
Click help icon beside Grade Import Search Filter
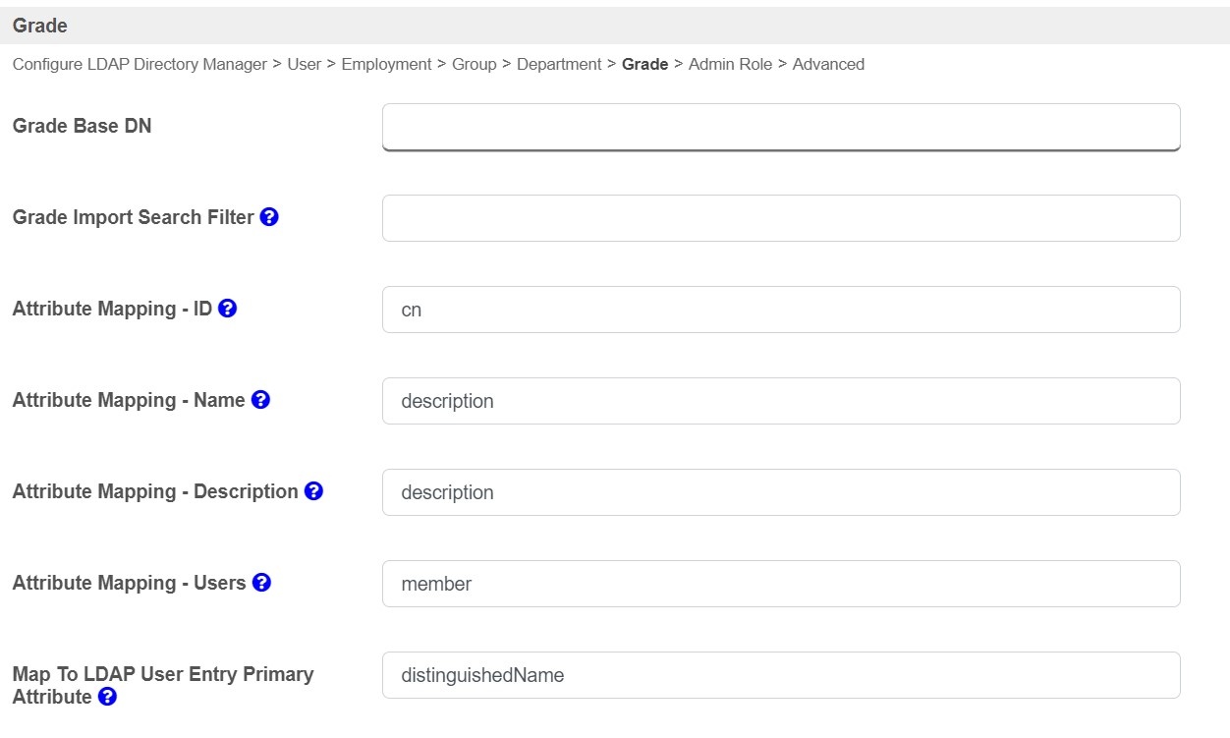pos(269,217)
